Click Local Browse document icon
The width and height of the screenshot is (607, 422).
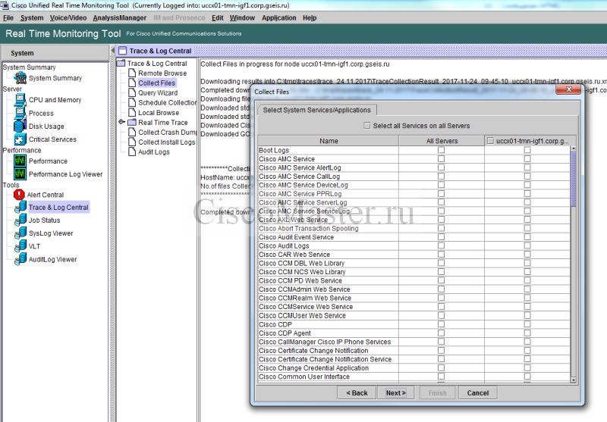click(x=132, y=112)
